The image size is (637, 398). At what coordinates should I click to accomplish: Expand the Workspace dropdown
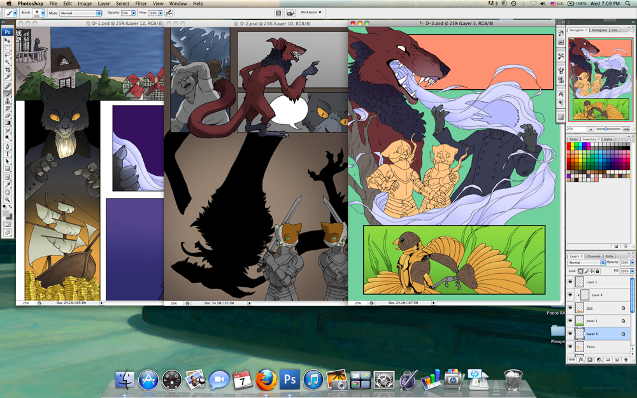[311, 12]
